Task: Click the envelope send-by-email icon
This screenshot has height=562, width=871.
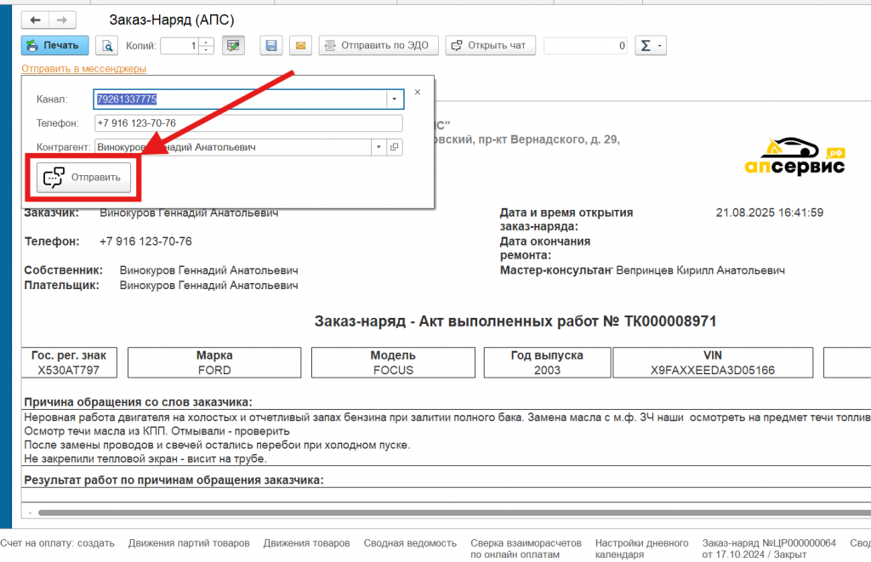Action: point(299,46)
